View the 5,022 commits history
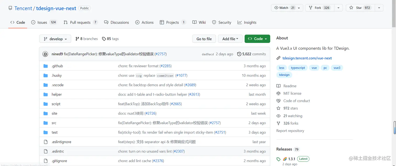 tap(251, 54)
